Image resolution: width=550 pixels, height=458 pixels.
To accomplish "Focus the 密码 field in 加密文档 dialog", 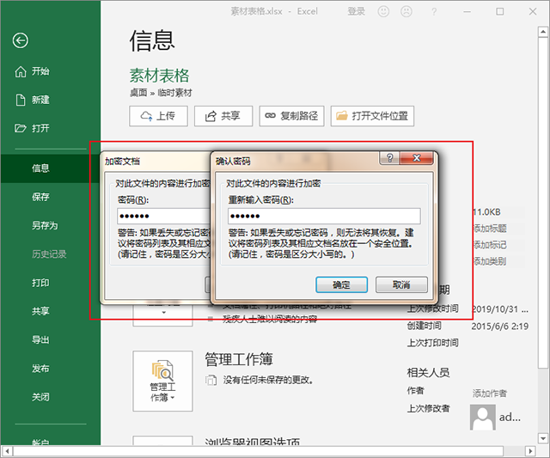I will [164, 216].
